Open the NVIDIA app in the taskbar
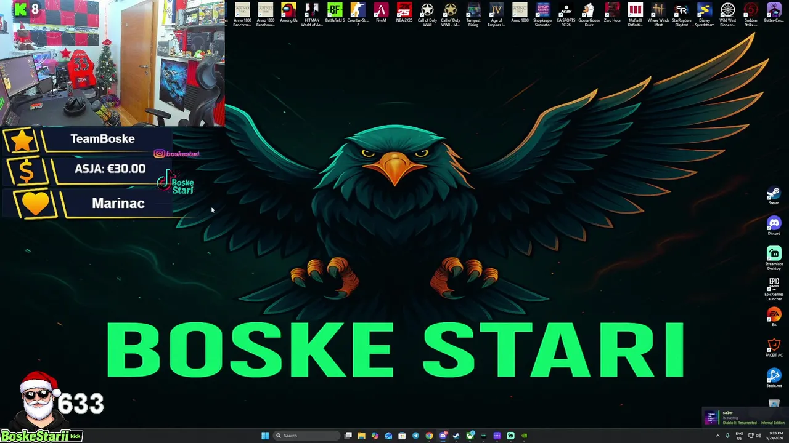The width and height of the screenshot is (789, 443). 524,436
